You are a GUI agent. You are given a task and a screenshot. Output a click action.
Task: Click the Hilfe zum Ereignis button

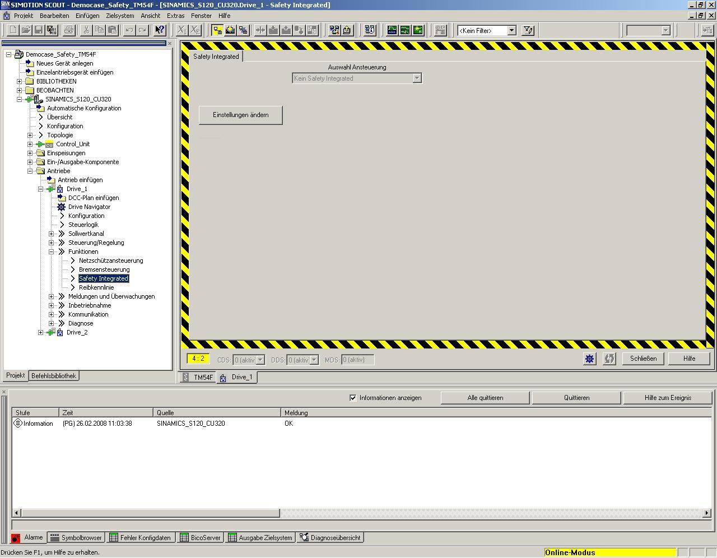(668, 398)
